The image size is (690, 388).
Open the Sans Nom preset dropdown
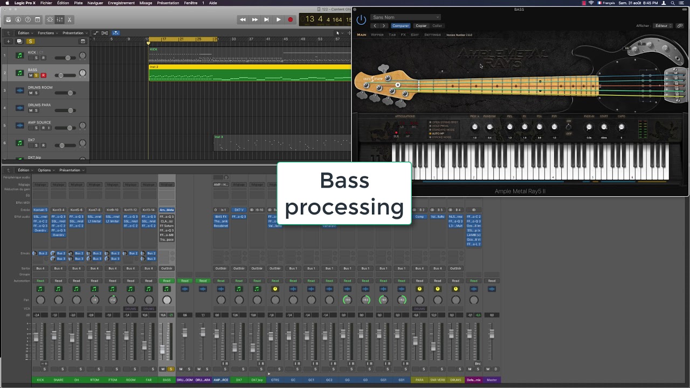coord(405,17)
